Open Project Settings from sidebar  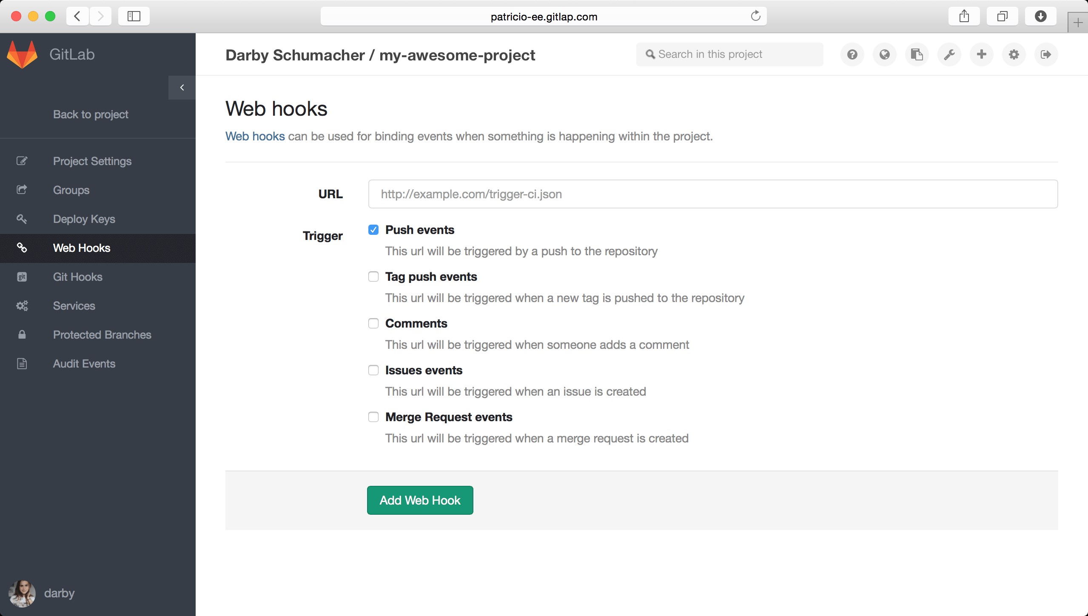click(92, 161)
